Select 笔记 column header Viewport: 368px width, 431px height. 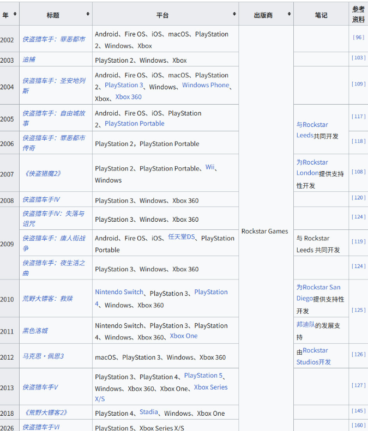[321, 14]
